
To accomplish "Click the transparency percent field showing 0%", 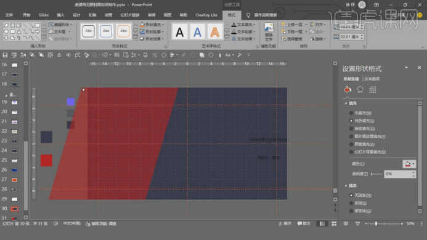I will tap(398, 174).
